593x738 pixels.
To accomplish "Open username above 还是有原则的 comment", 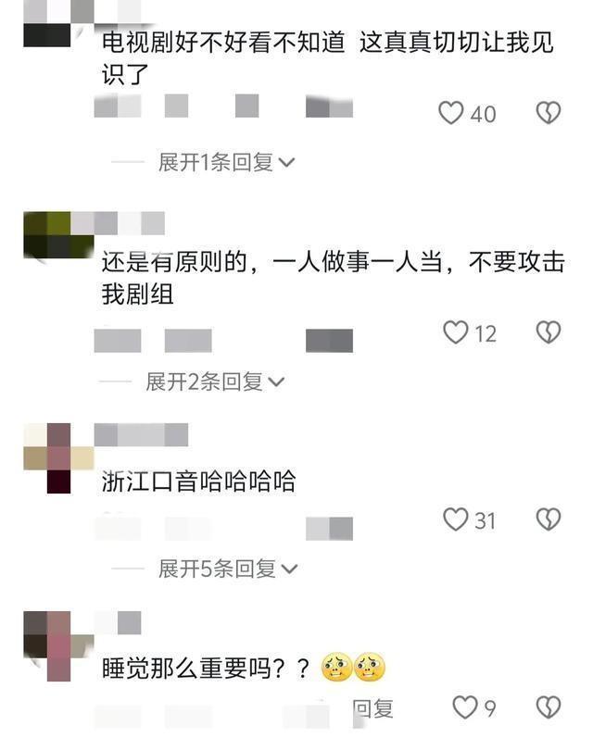I will click(x=130, y=223).
